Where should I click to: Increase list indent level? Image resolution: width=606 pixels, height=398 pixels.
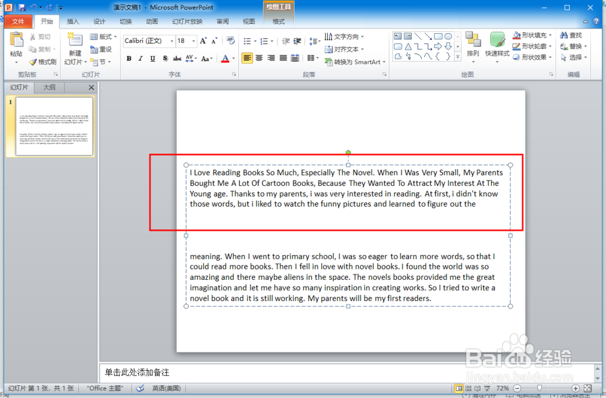[298, 41]
